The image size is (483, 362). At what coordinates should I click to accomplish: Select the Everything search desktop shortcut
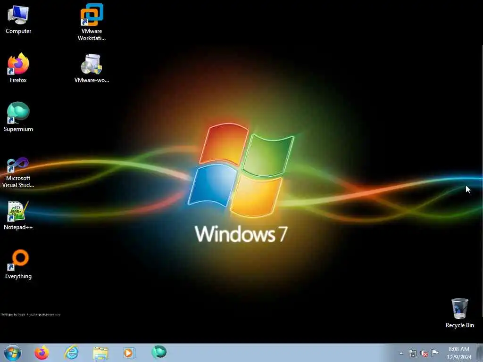(18, 264)
